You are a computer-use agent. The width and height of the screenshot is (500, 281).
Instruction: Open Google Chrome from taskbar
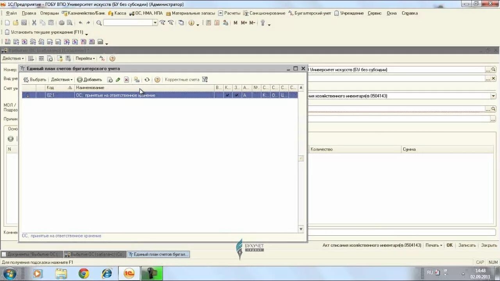pos(84,274)
